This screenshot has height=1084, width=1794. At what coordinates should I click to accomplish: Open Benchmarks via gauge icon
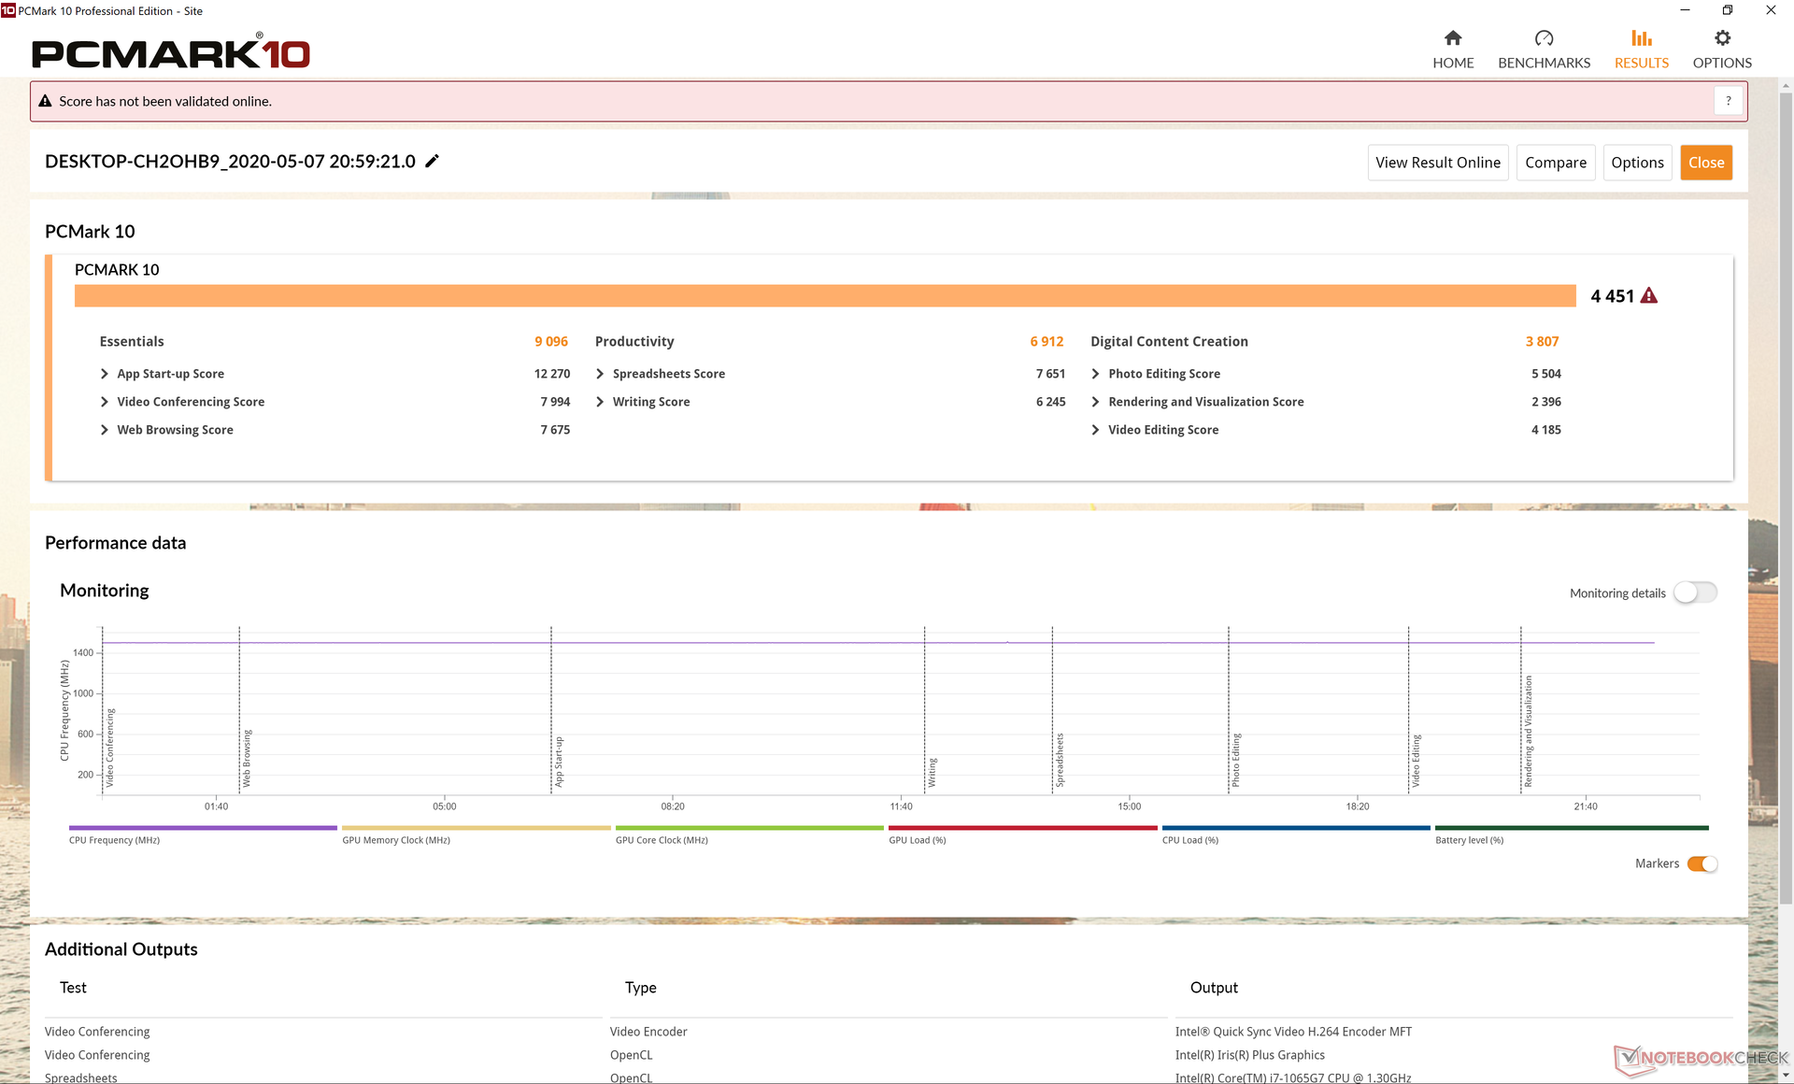coord(1543,38)
